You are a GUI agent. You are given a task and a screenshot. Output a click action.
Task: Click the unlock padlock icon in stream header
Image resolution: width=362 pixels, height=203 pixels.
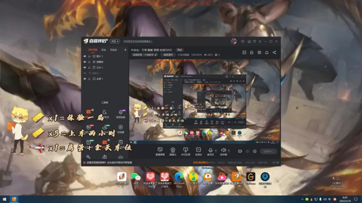pyautogui.click(x=252, y=52)
